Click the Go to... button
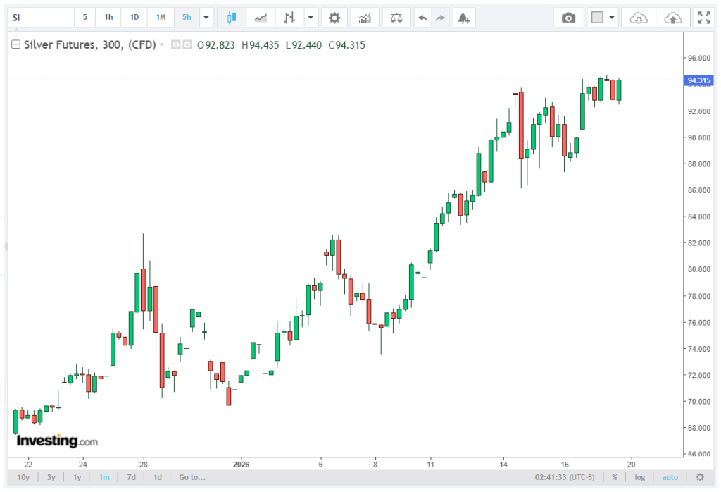 [192, 477]
